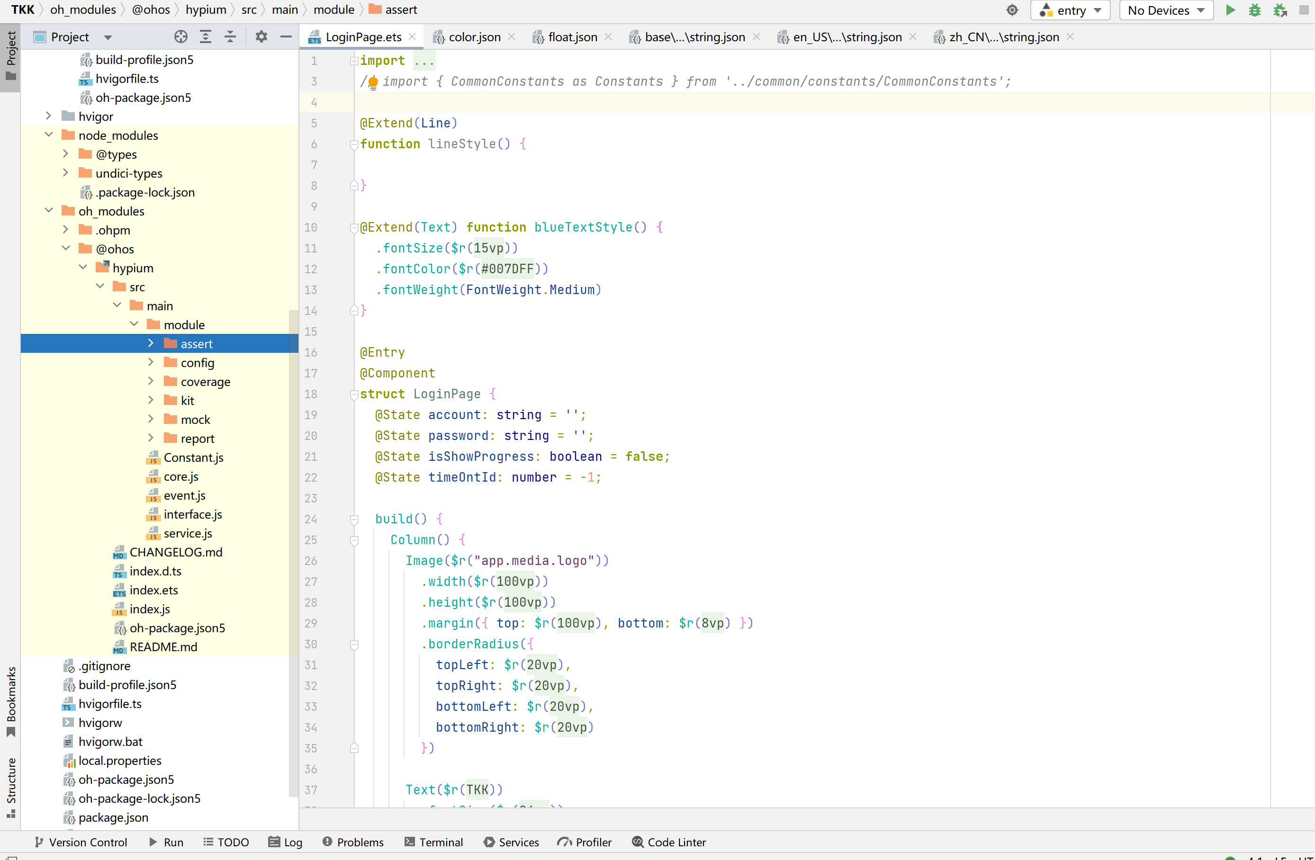Open the Bookmarks side tool window
This screenshot has width=1315, height=860.
click(x=10, y=701)
